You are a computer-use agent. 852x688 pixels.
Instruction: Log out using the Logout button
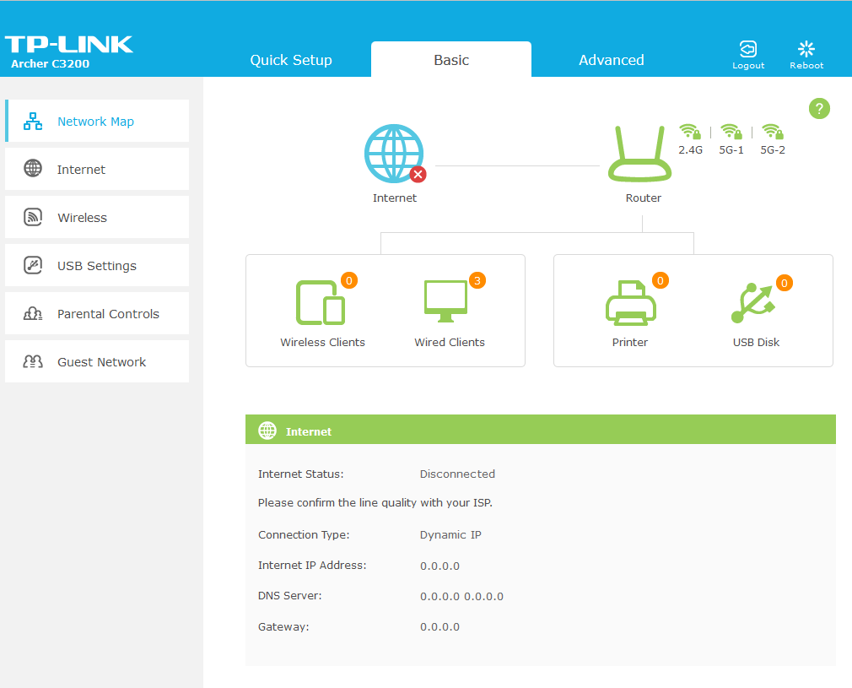click(748, 55)
